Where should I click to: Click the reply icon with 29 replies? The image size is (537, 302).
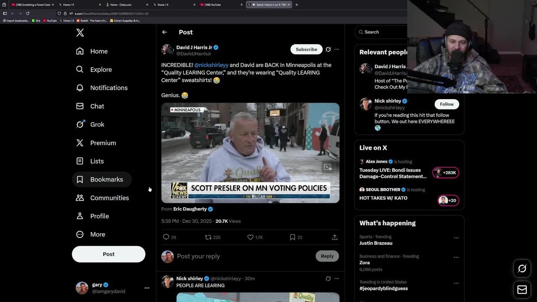pos(166,237)
